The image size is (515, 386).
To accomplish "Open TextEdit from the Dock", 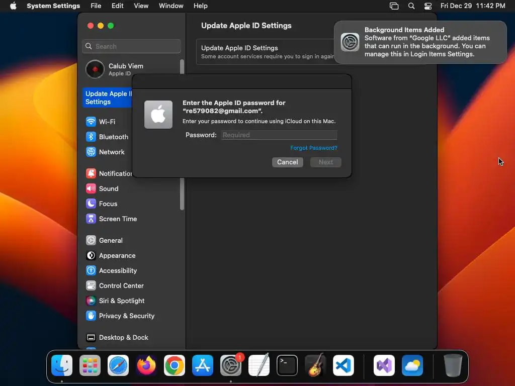I will (x=259, y=365).
